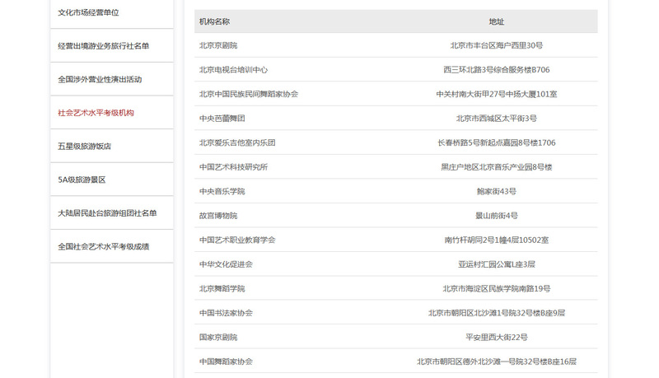Click address 北京市西城区太平街3号
The width and height of the screenshot is (659, 378).
pos(497,119)
